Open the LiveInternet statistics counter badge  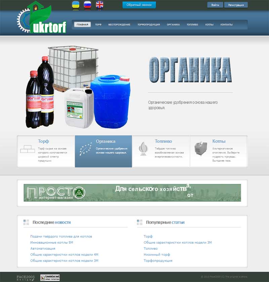(50, 278)
